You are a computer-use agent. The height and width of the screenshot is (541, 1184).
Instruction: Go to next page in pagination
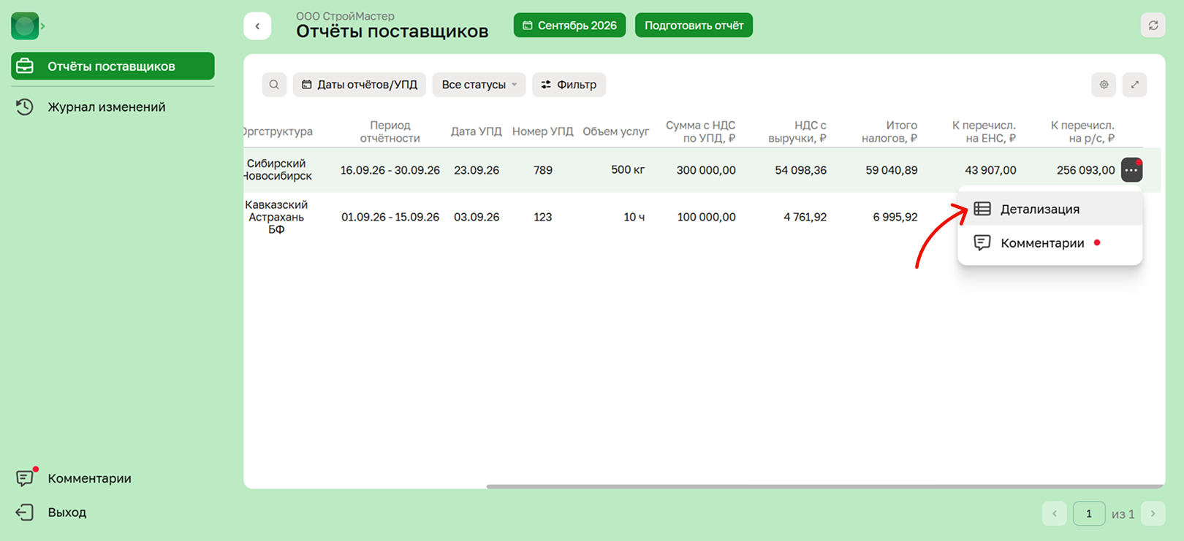pos(1153,513)
